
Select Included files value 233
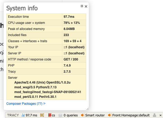(66, 35)
